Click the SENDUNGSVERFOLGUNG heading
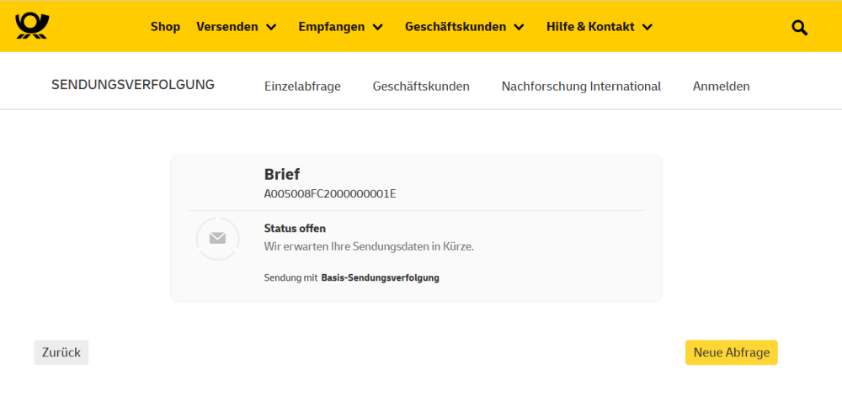Image resolution: width=842 pixels, height=417 pixels. pos(133,85)
